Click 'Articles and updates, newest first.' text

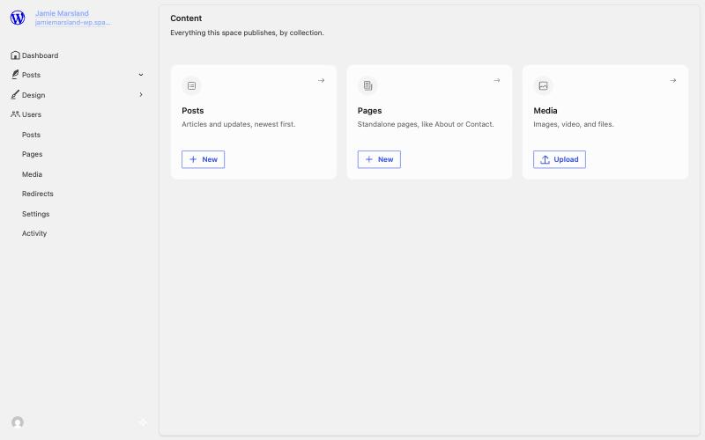tap(239, 124)
